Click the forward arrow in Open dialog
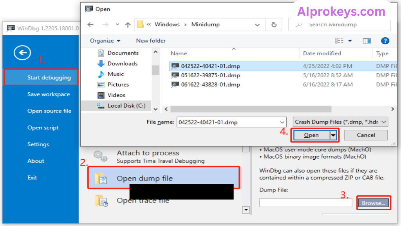Viewport: 401px width, 226px height. (105, 25)
